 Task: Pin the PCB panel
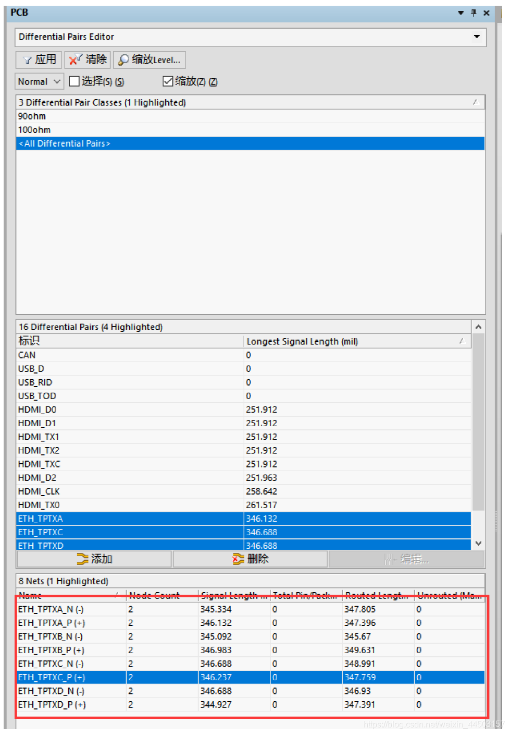474,13
